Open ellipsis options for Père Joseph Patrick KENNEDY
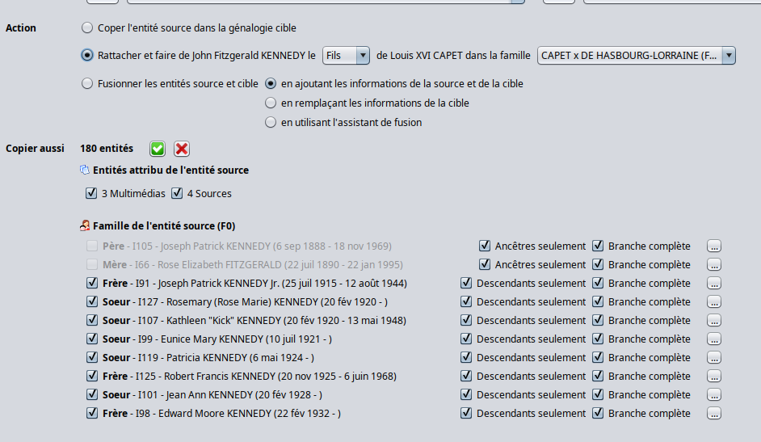 point(713,246)
